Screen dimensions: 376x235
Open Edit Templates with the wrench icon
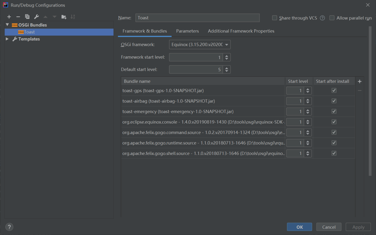click(x=36, y=17)
